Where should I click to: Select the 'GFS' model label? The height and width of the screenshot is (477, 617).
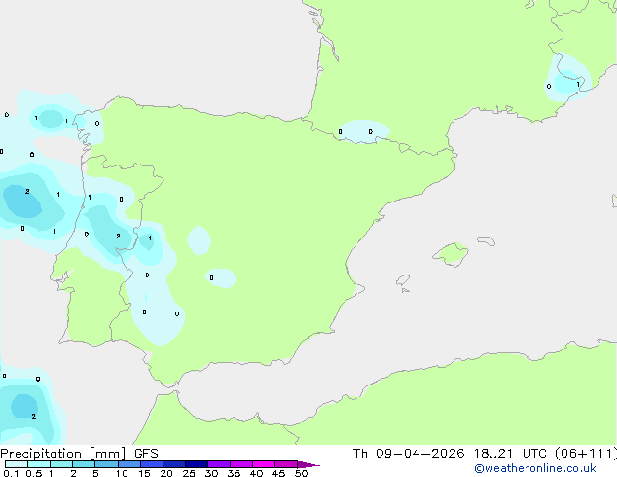146,454
